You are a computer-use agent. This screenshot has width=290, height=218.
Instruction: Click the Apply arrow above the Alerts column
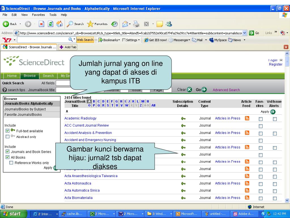coord(273,112)
